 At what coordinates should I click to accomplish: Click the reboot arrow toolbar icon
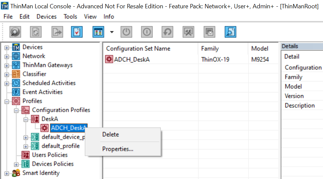[x=167, y=32]
